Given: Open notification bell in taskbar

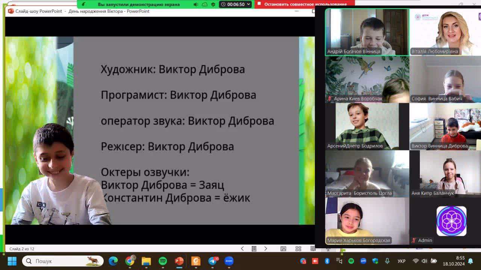Looking at the screenshot, I should (470, 261).
